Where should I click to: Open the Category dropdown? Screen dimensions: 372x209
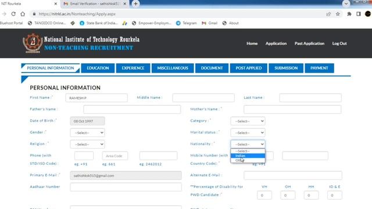click(x=248, y=121)
